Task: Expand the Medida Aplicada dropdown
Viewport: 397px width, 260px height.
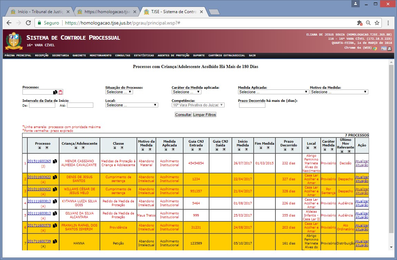Action: (x=273, y=92)
